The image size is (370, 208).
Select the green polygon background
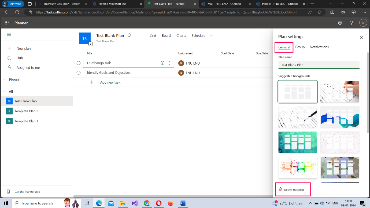point(298,142)
